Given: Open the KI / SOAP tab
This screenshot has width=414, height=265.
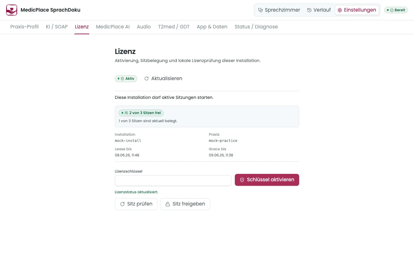Looking at the screenshot, I should click(x=57, y=27).
